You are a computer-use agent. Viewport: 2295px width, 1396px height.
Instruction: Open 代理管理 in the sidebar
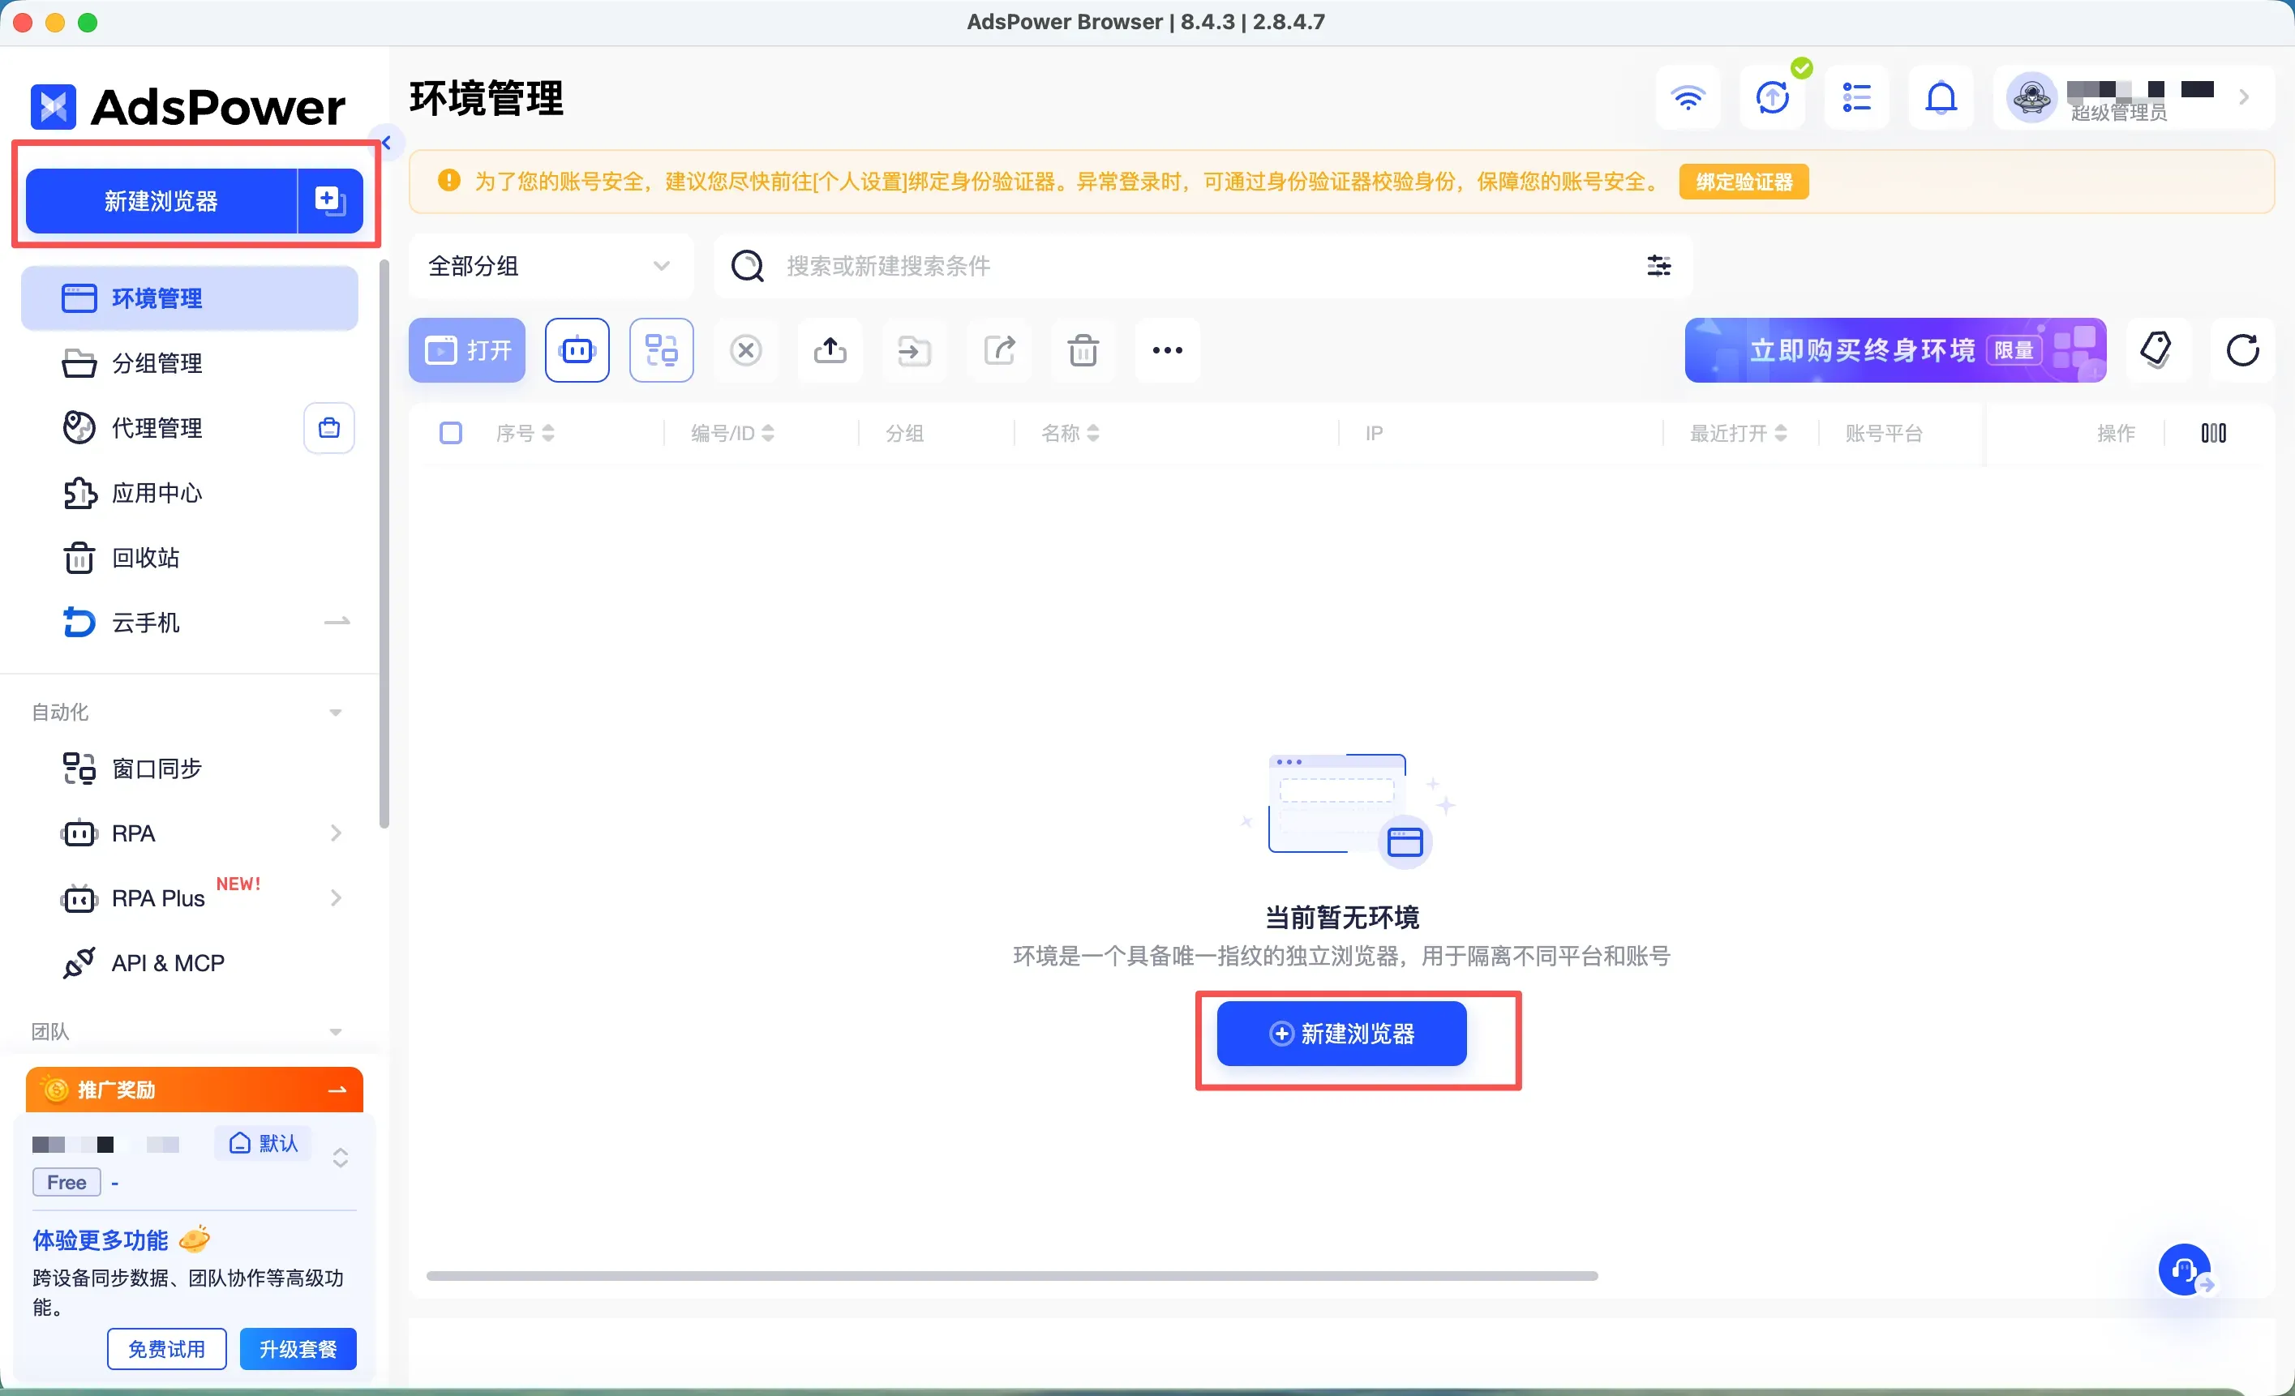pos(158,427)
